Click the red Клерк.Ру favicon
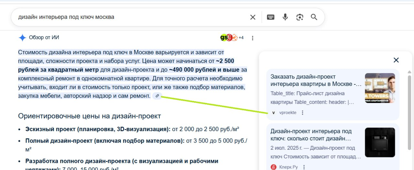Viewport: 414px width, 170px height. tap(273, 167)
